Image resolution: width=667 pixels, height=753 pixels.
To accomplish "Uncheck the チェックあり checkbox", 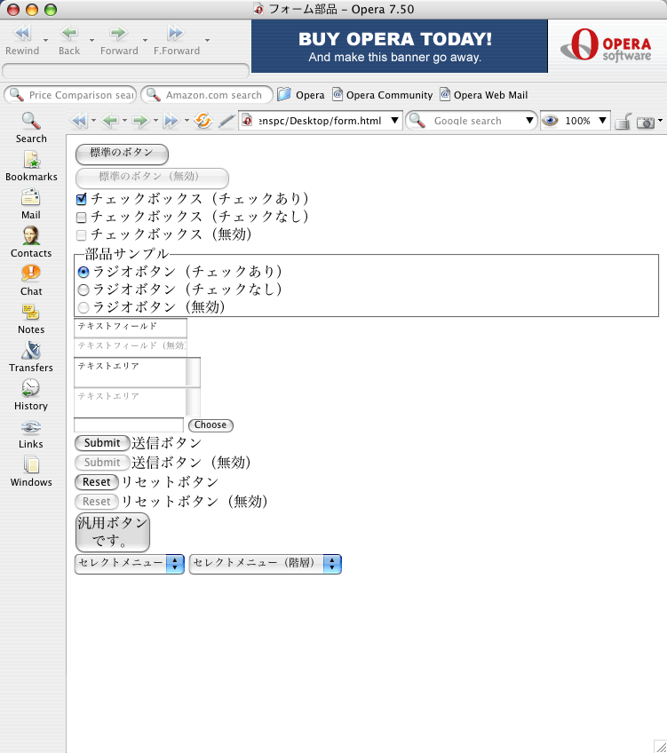I will [82, 199].
